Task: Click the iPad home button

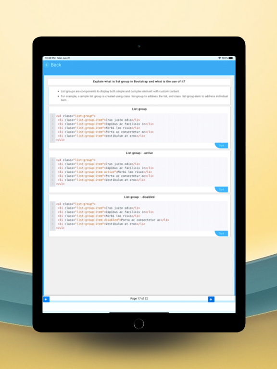Action: 138,324
